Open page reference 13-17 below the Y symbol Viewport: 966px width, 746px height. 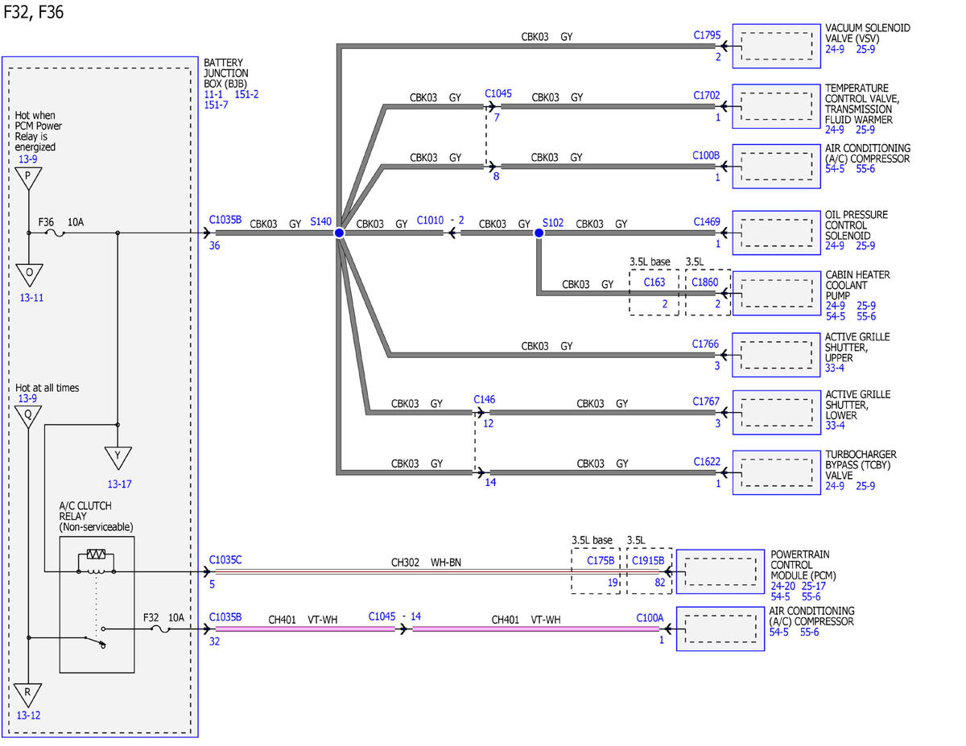coord(119,484)
